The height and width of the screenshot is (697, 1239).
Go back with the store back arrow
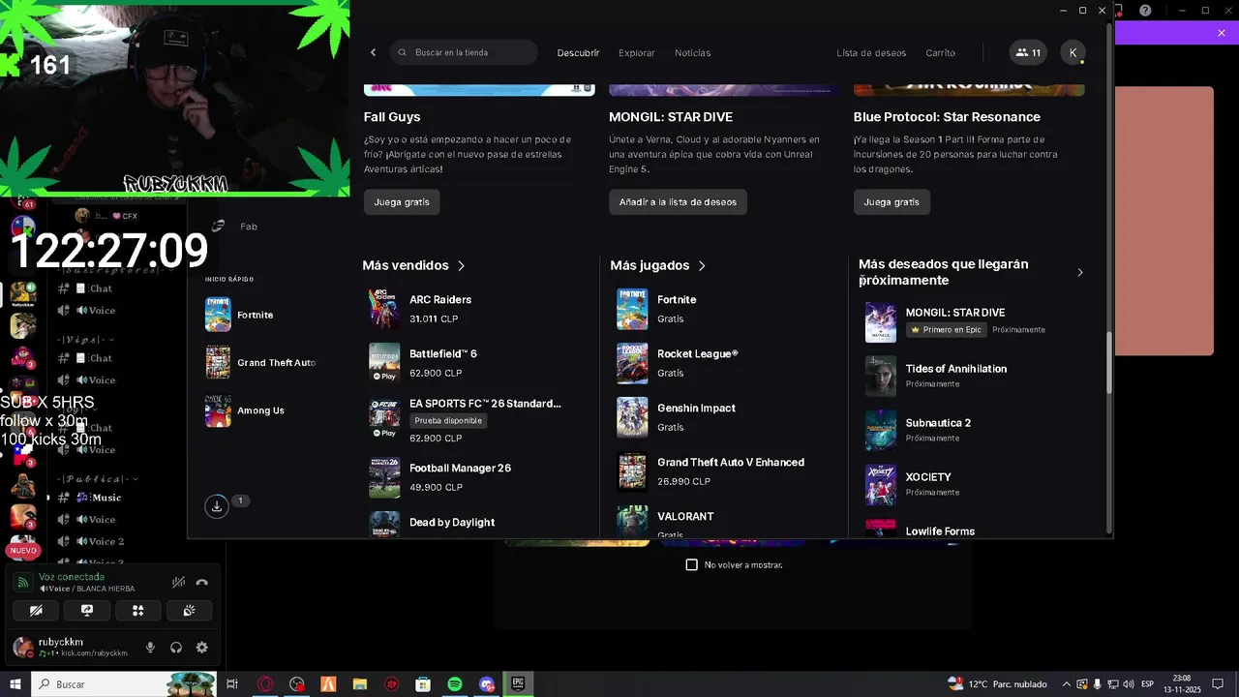click(x=374, y=52)
